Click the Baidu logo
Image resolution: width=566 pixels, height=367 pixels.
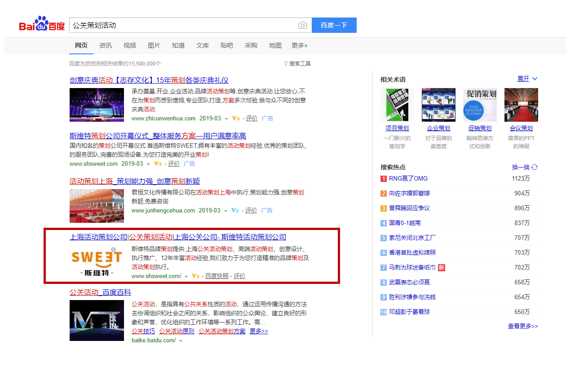(42, 24)
